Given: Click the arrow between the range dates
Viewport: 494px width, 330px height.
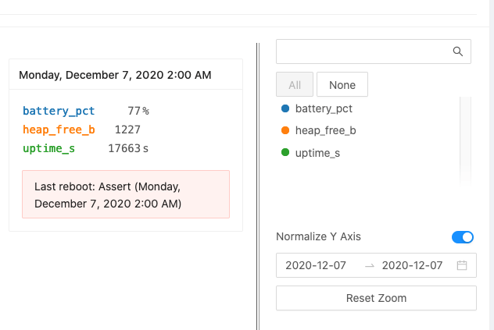Looking at the screenshot, I should coord(370,265).
